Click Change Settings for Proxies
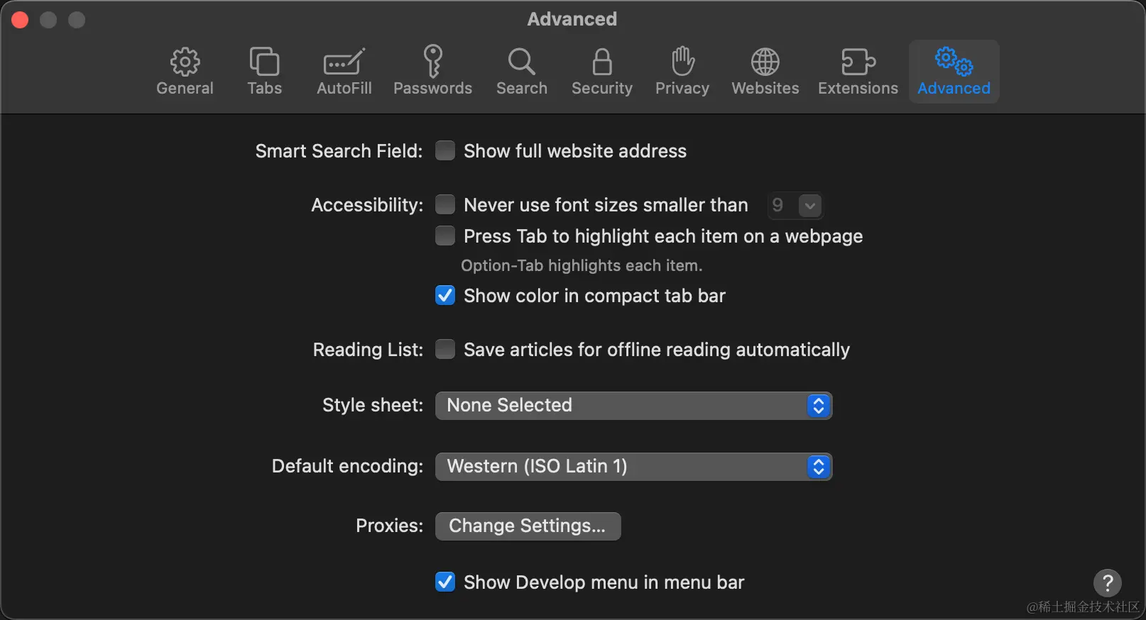This screenshot has width=1146, height=620. (528, 526)
